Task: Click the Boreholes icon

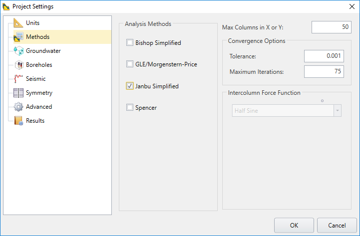Action: coord(18,65)
